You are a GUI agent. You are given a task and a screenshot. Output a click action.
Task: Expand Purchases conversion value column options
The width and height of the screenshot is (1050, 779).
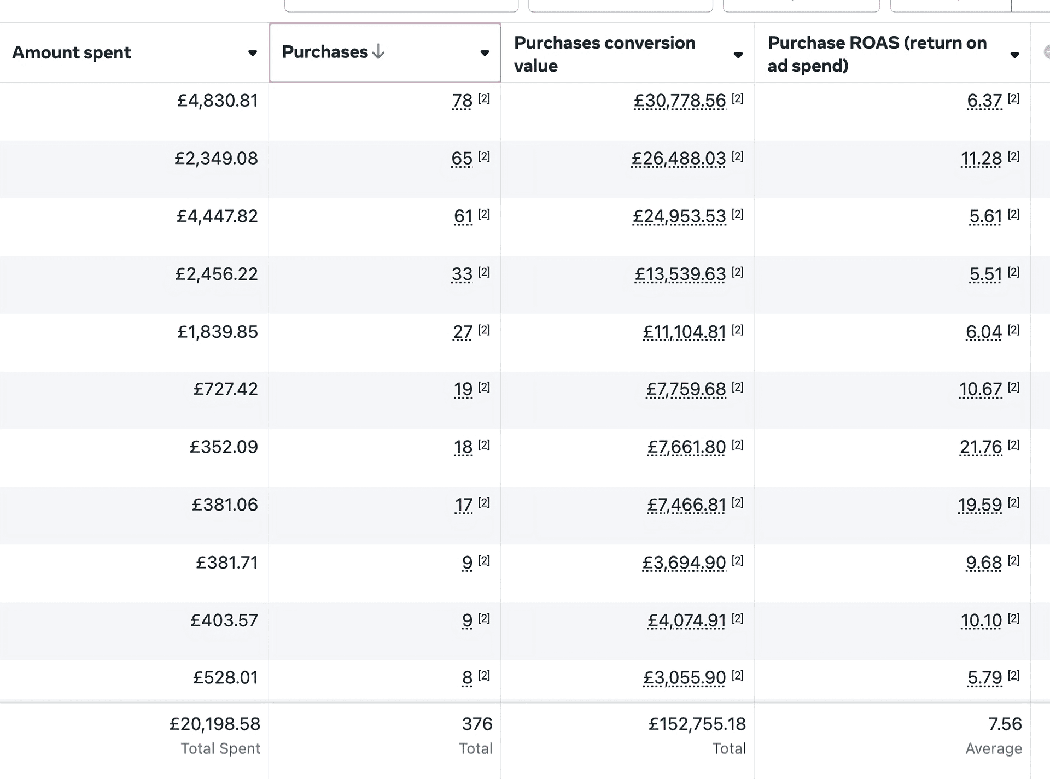tap(738, 55)
